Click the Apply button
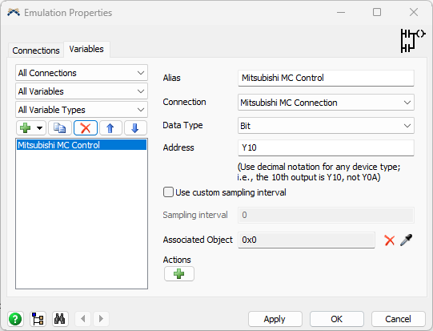This screenshot has height=331, width=433. point(275,319)
